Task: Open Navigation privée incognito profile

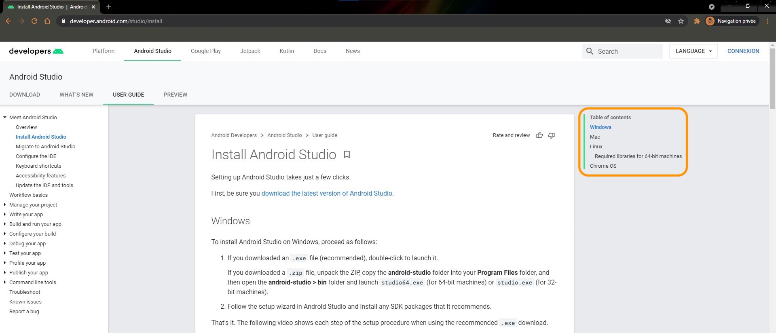Action: coord(732,21)
